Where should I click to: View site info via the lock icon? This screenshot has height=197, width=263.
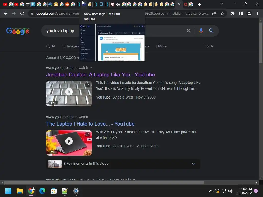pos(32,13)
